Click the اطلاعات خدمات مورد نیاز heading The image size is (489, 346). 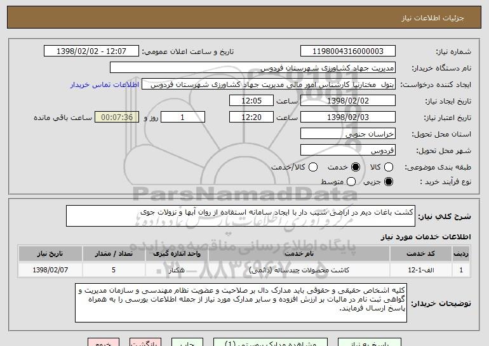425,237
